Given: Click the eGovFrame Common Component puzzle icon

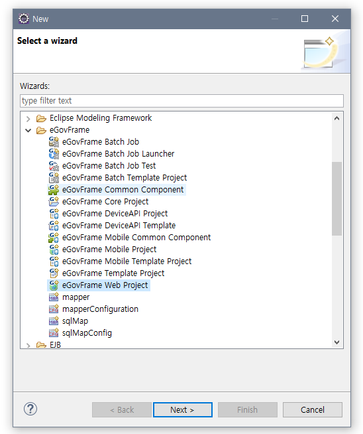Looking at the screenshot, I should tap(54, 190).
